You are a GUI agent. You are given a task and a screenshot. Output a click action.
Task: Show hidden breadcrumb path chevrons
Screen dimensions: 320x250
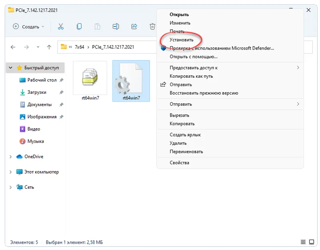coord(70,47)
